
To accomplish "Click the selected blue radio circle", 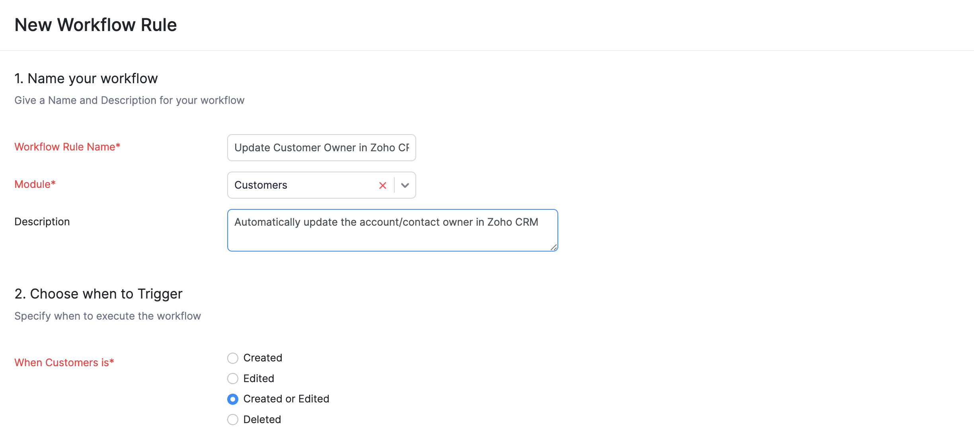I will point(233,399).
